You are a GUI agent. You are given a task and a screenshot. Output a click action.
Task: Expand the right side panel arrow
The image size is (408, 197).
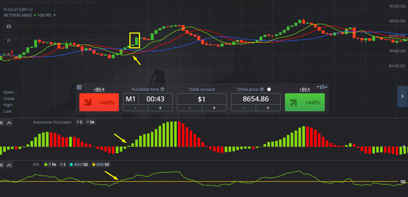[402, 96]
